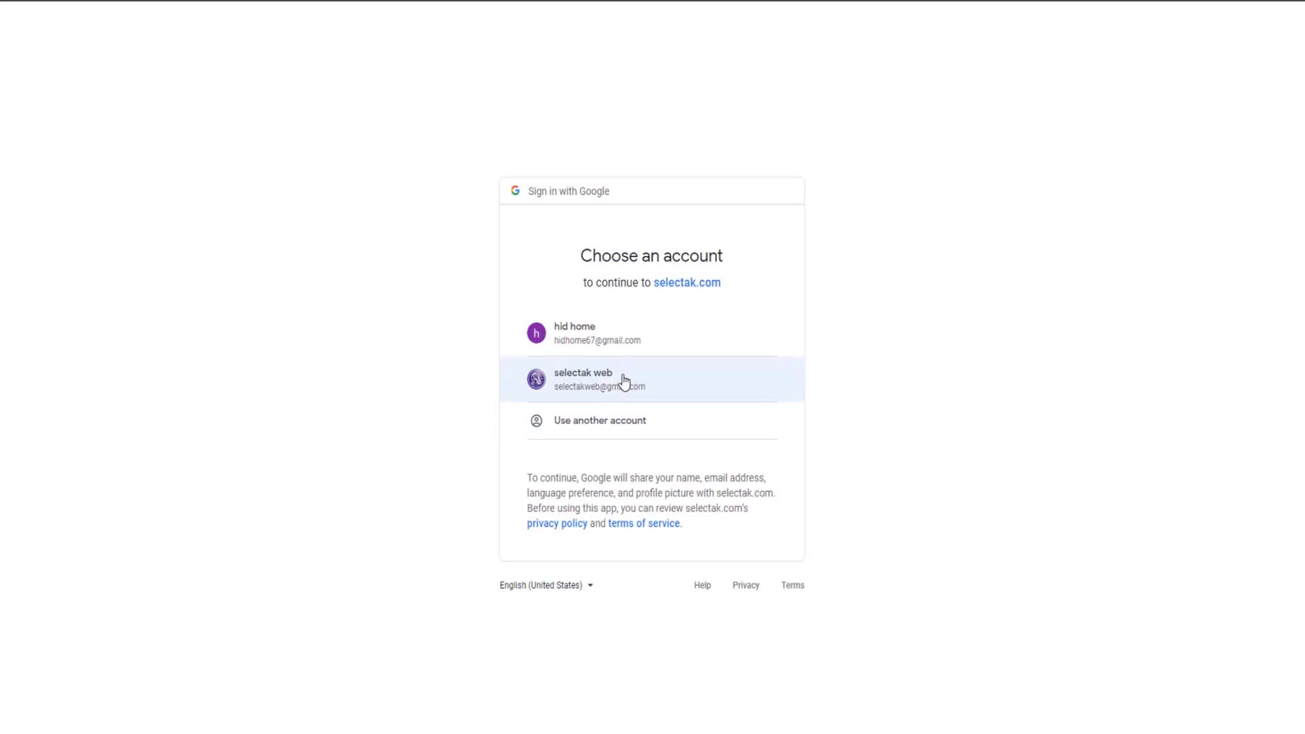Click the selectakweb@gmail.com email text
The height and width of the screenshot is (734, 1305).
(x=599, y=387)
